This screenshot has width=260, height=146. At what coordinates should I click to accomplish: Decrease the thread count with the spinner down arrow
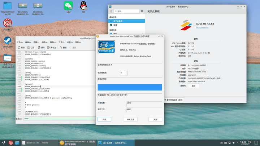pos(127,74)
